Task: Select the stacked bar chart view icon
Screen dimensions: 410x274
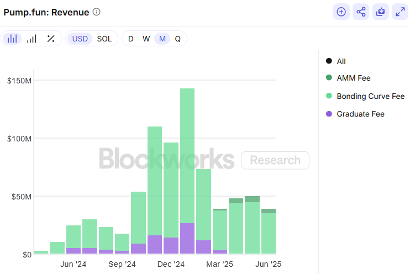Action: pyautogui.click(x=12, y=39)
